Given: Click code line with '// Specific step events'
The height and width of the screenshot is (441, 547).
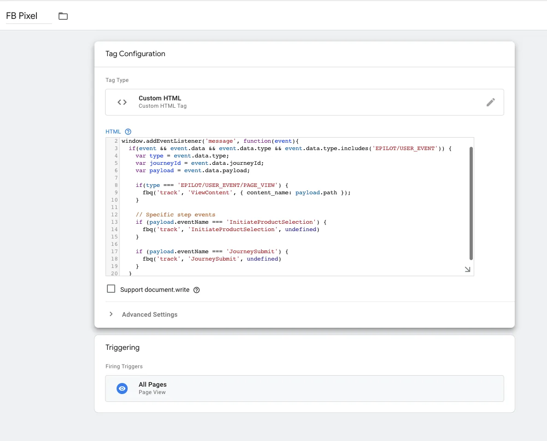Looking at the screenshot, I should coord(176,215).
